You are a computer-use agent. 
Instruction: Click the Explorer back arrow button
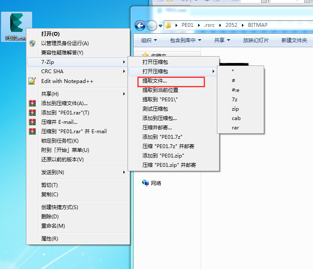pos(140,26)
